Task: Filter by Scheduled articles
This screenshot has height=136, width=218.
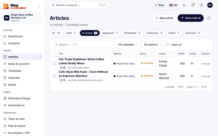Action: pos(132,33)
